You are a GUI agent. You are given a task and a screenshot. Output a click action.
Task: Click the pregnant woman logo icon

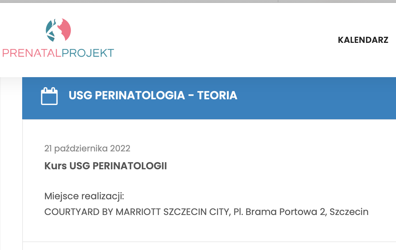click(x=58, y=30)
